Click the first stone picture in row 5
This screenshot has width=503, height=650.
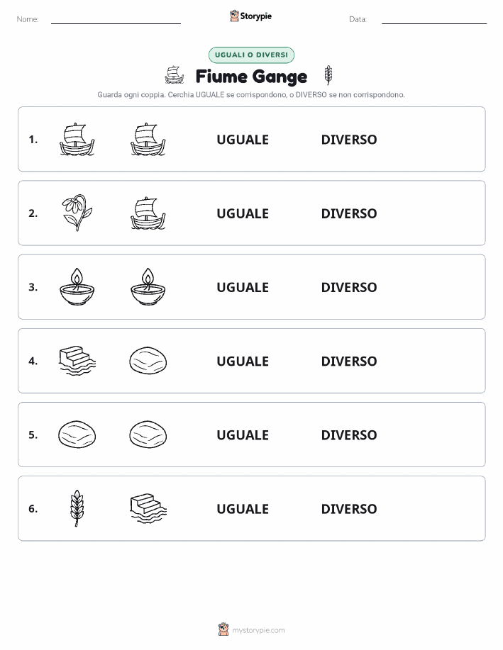tap(77, 435)
